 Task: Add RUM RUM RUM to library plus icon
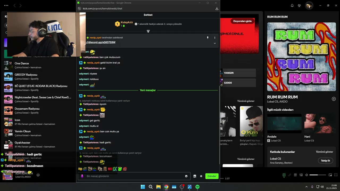[334, 99]
